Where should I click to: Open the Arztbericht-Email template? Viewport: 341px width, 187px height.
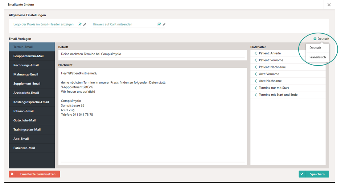pyautogui.click(x=32, y=93)
